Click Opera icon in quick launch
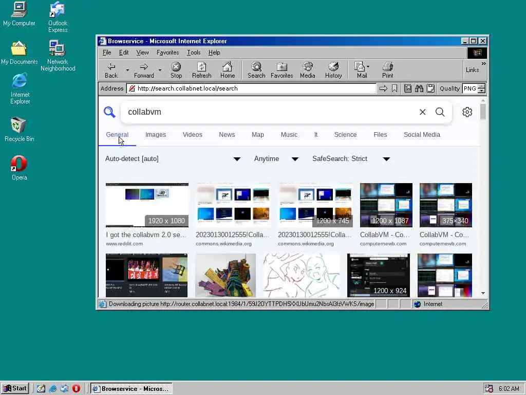This screenshot has height=395, width=526. [x=76, y=388]
